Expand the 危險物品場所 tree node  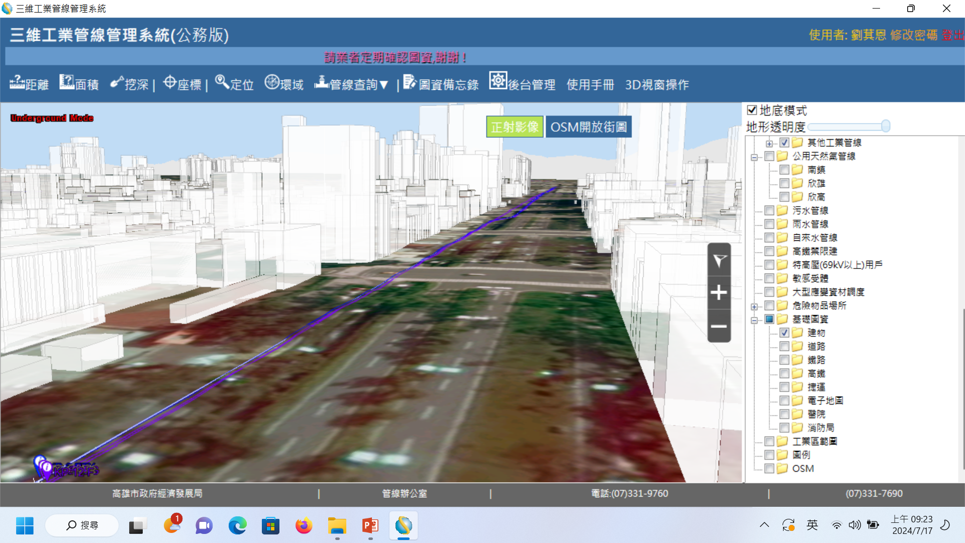[754, 306]
